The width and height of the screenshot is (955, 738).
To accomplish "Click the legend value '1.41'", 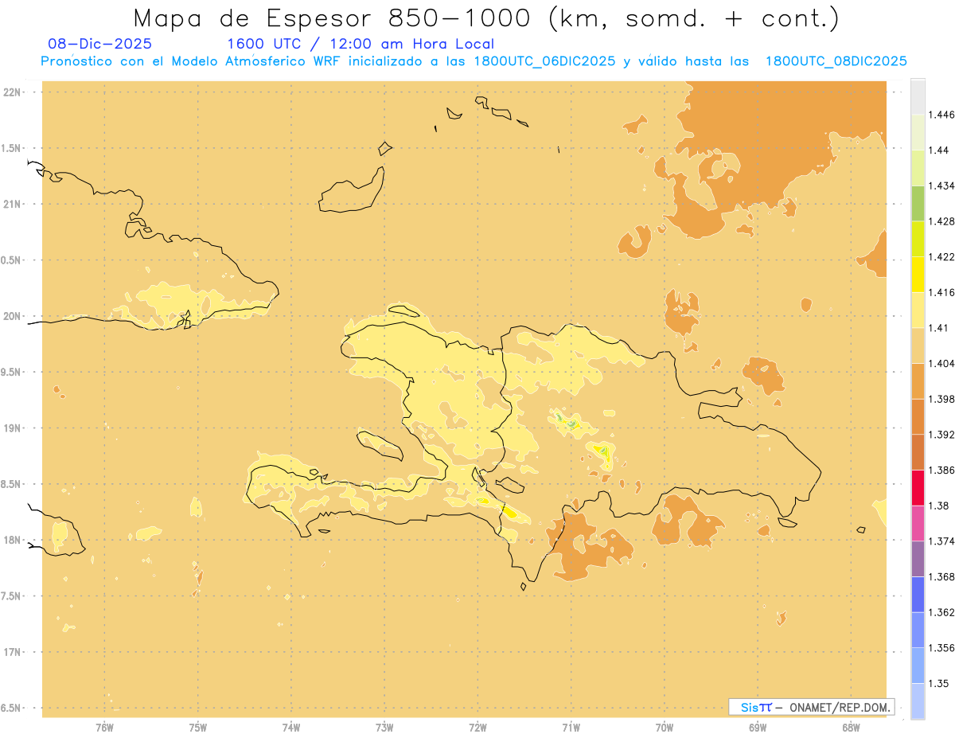I will point(939,328).
